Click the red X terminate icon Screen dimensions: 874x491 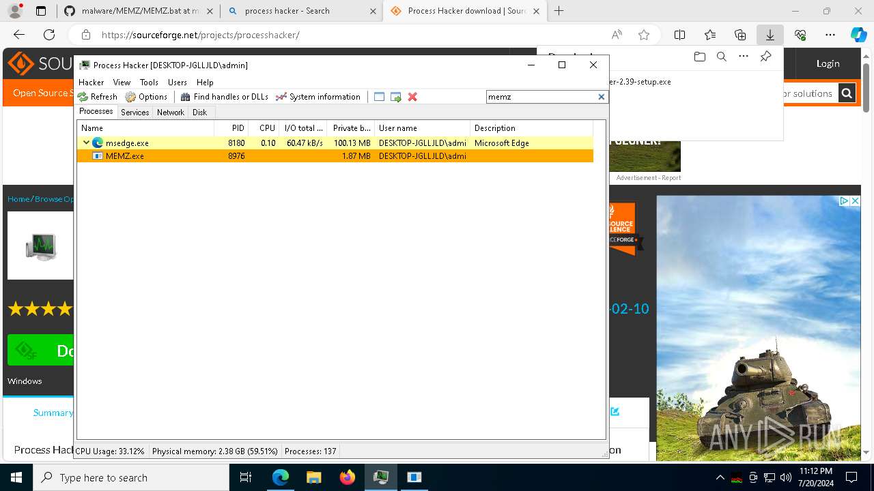pos(412,97)
